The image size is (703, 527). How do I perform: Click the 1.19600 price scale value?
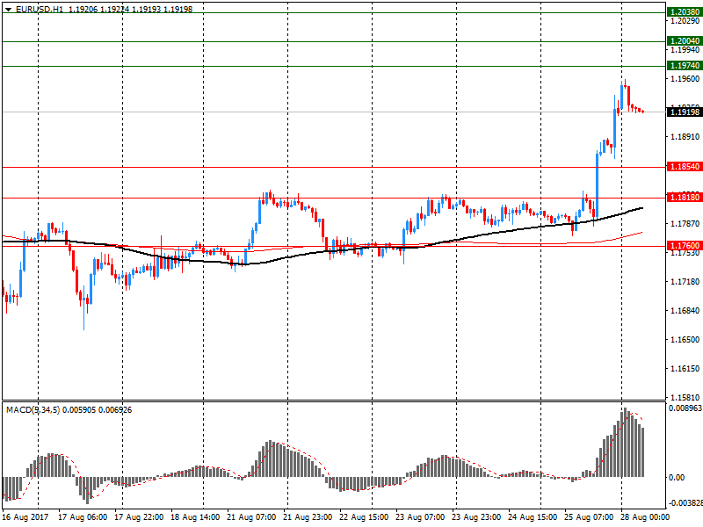(x=685, y=79)
